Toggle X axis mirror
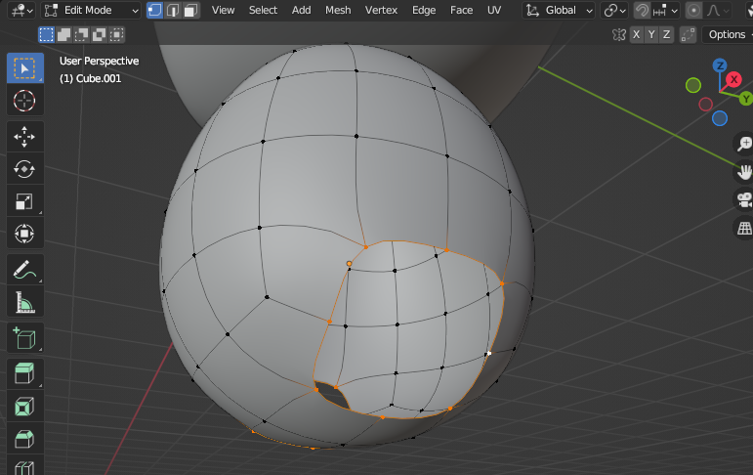The height and width of the screenshot is (475, 753). [x=637, y=34]
